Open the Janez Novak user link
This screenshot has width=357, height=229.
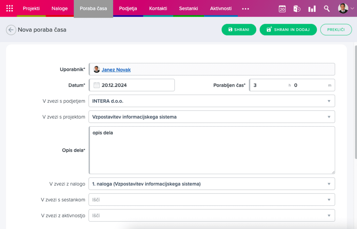pyautogui.click(x=116, y=70)
